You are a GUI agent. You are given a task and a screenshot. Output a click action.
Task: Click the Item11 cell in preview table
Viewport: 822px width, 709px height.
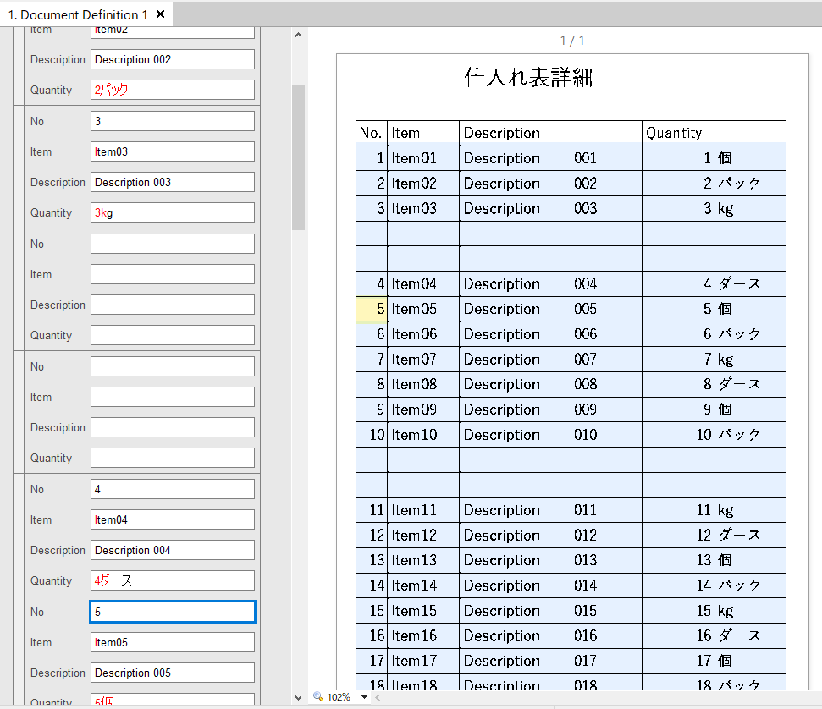coord(423,510)
